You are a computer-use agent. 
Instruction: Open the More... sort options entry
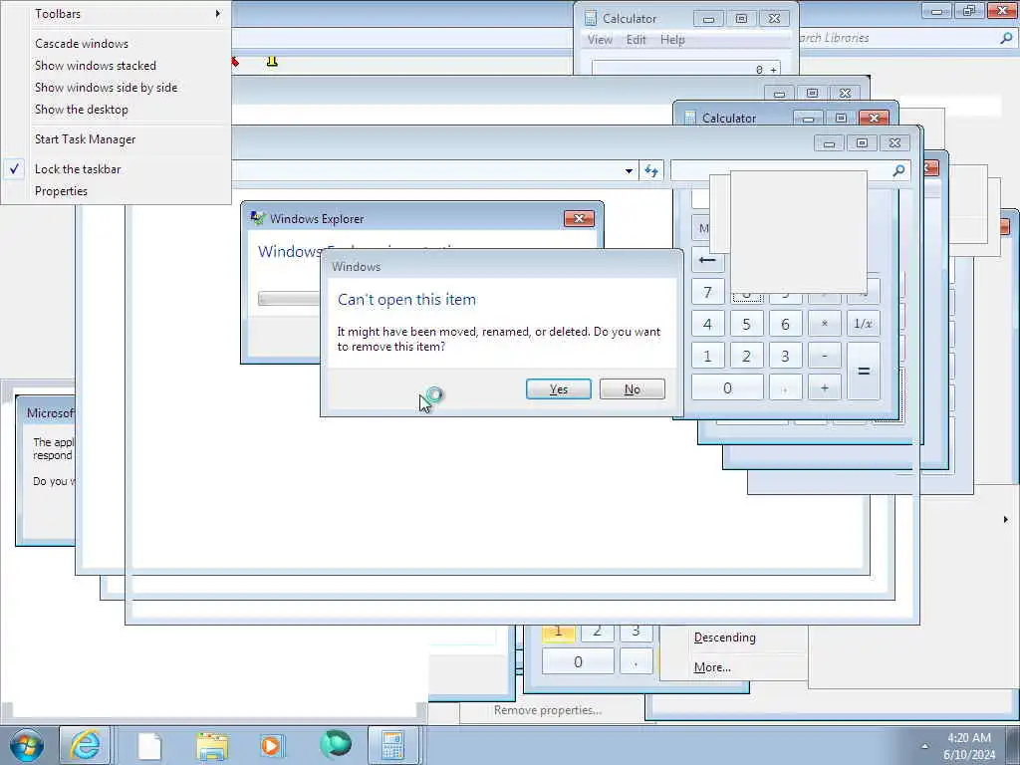[712, 667]
